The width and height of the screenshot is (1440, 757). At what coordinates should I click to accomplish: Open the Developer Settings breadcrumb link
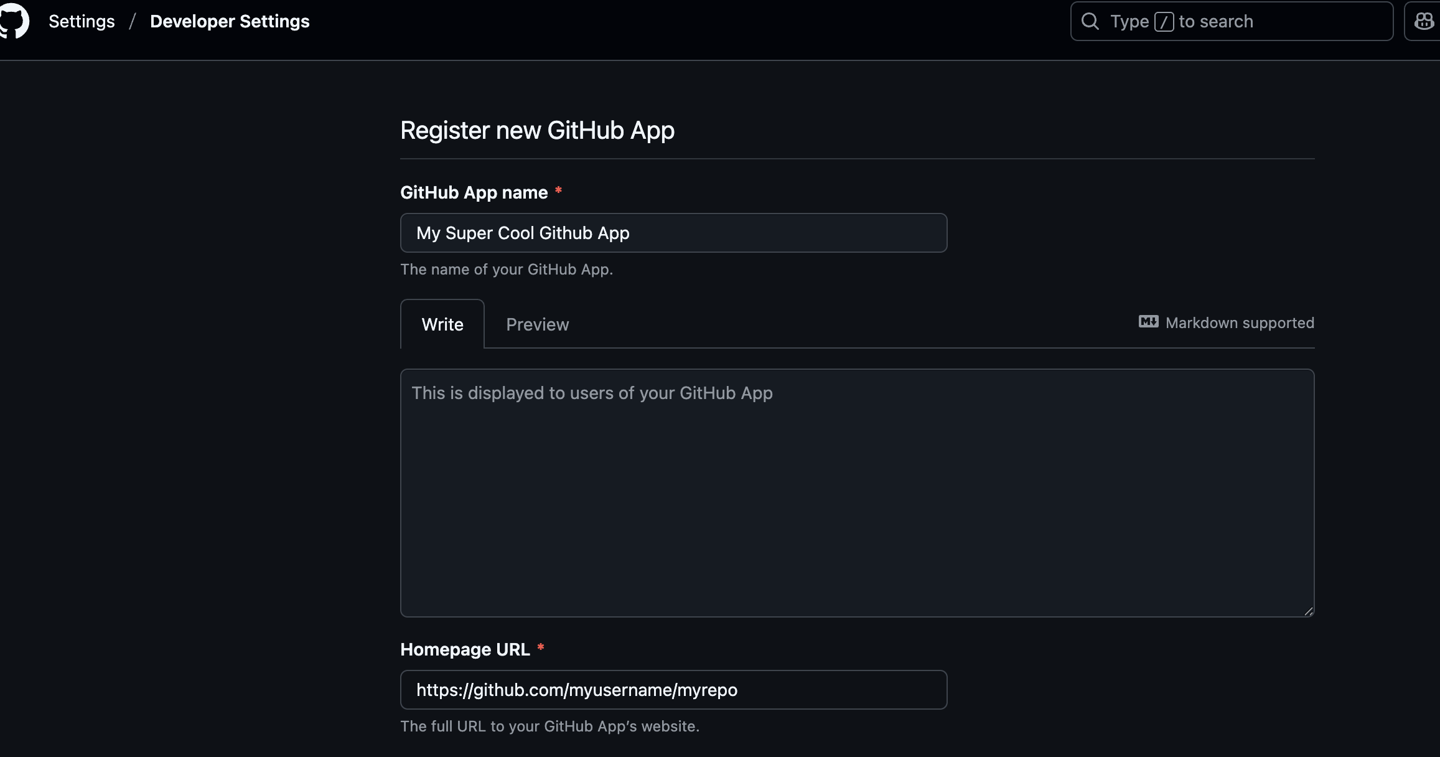229,21
